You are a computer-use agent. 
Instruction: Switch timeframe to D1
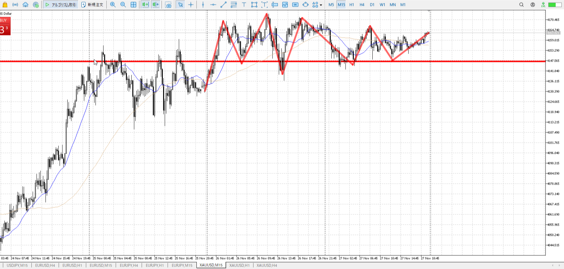(x=372, y=5)
